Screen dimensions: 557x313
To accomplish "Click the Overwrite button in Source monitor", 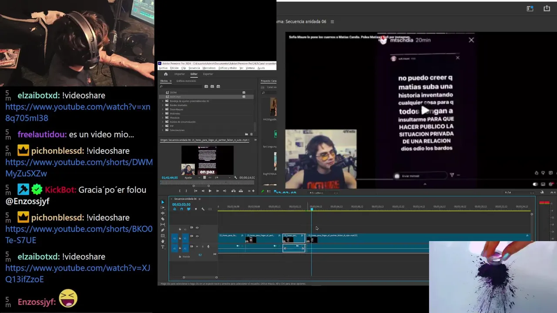I will point(241,191).
